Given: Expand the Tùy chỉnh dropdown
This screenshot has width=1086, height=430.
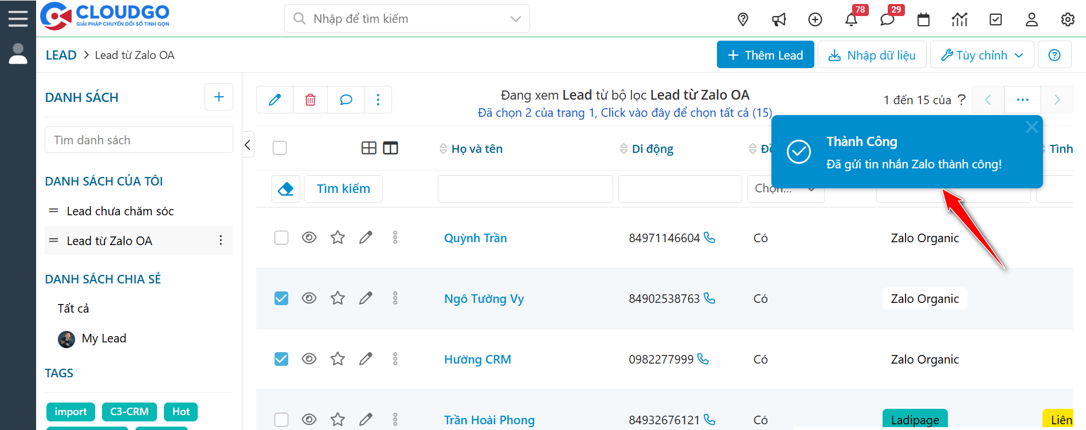Looking at the screenshot, I should click(982, 55).
